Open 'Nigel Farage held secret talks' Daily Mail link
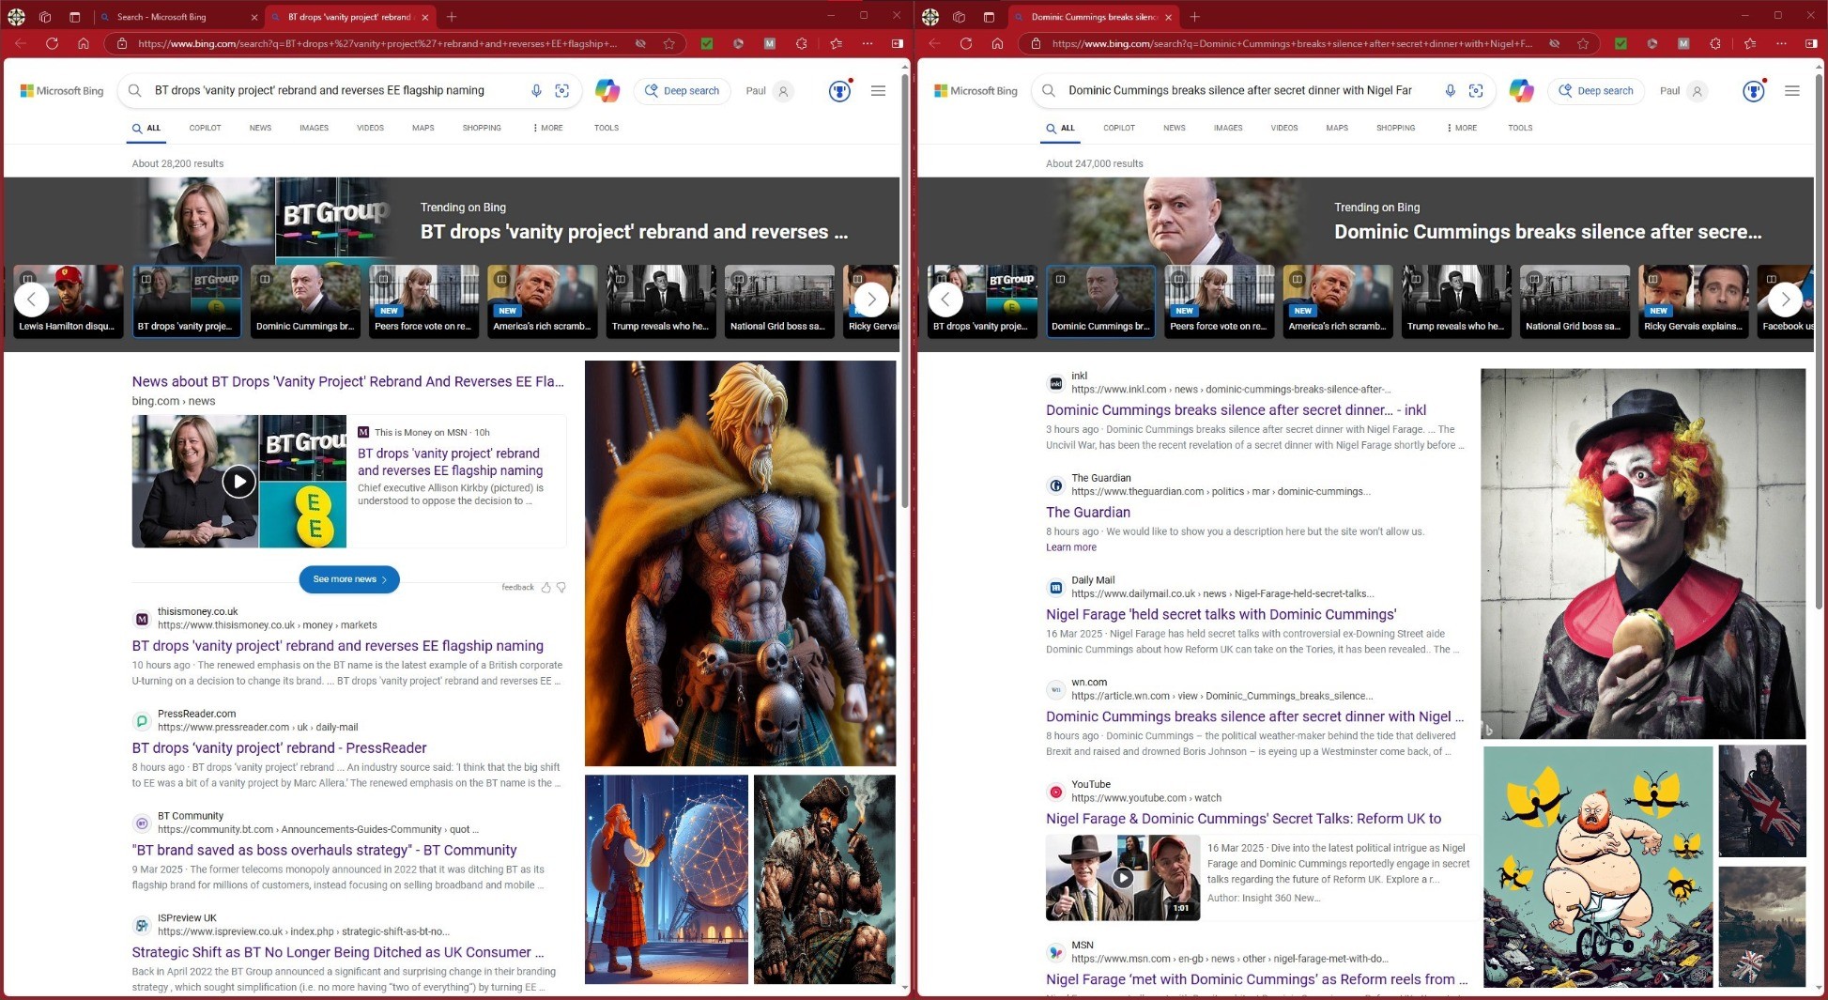The width and height of the screenshot is (1828, 1000). point(1221,614)
